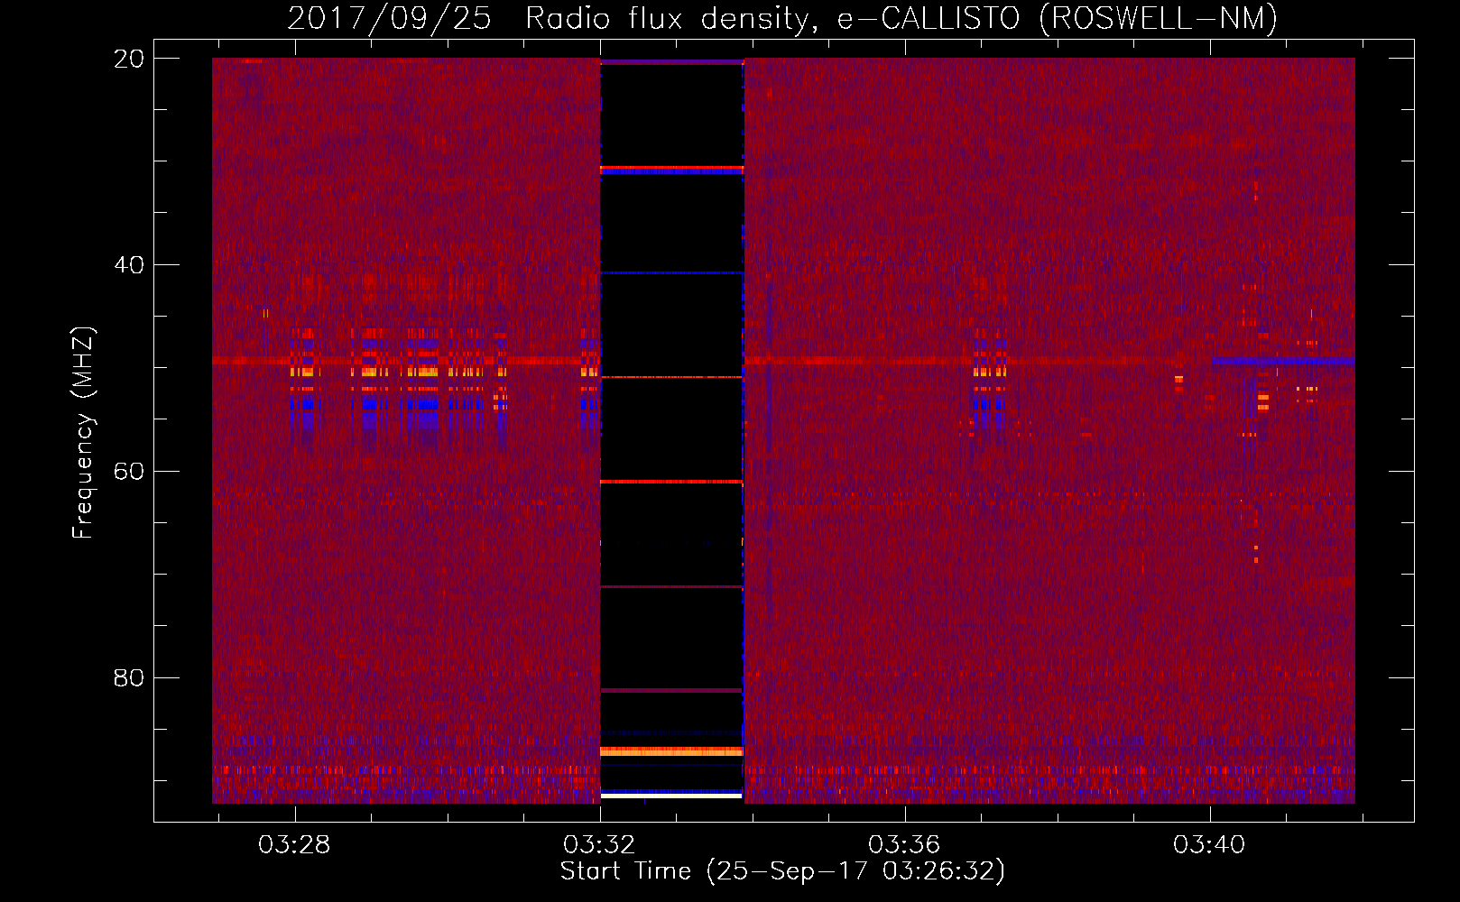
Task: Click the 20 frequency tick label
Action: [x=129, y=59]
